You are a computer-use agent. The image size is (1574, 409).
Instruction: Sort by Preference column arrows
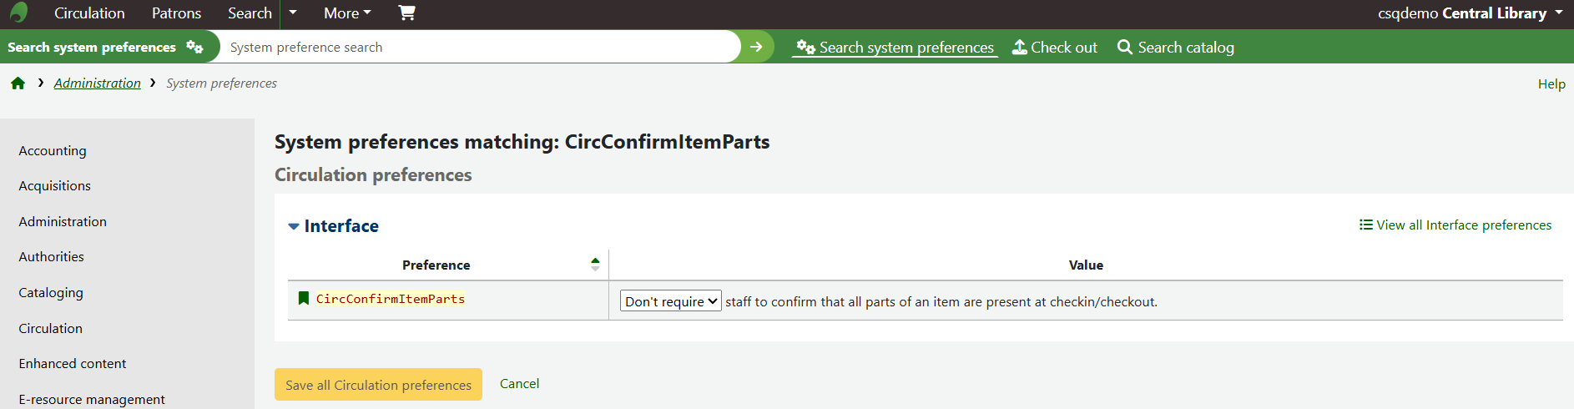(x=595, y=265)
